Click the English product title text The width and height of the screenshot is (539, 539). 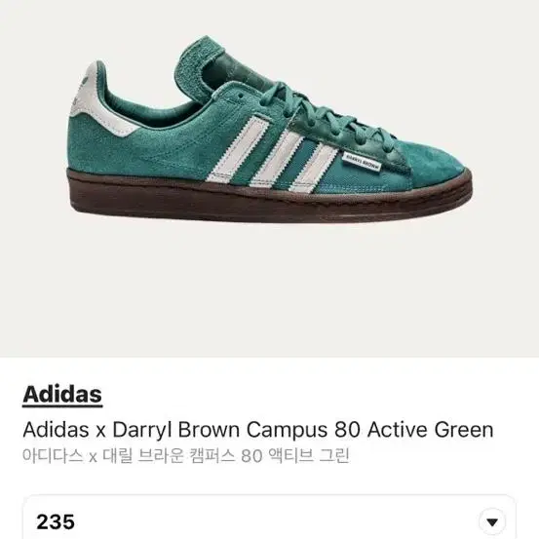(258, 430)
